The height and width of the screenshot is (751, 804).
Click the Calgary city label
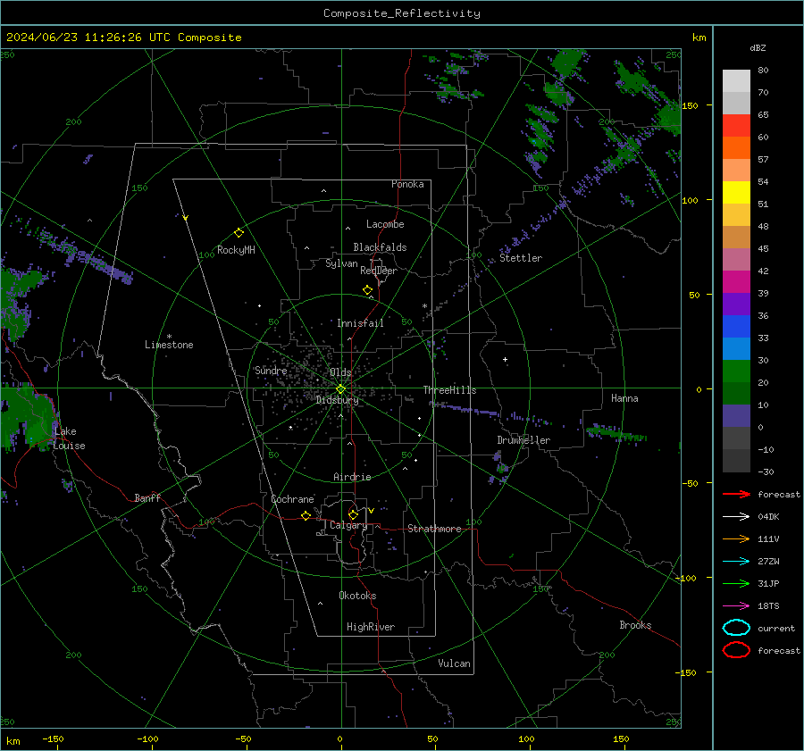(348, 525)
